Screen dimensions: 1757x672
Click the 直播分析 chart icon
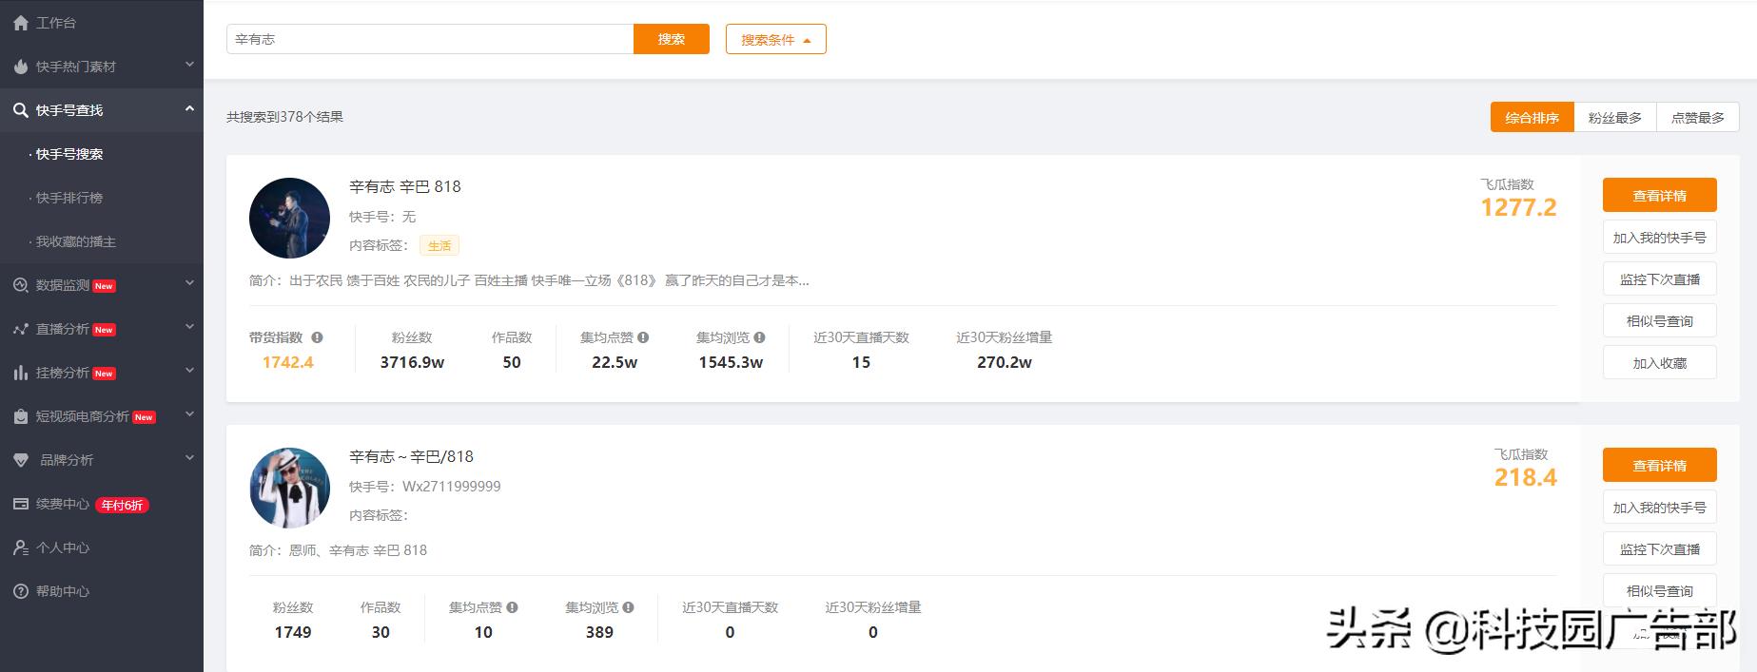click(x=21, y=329)
